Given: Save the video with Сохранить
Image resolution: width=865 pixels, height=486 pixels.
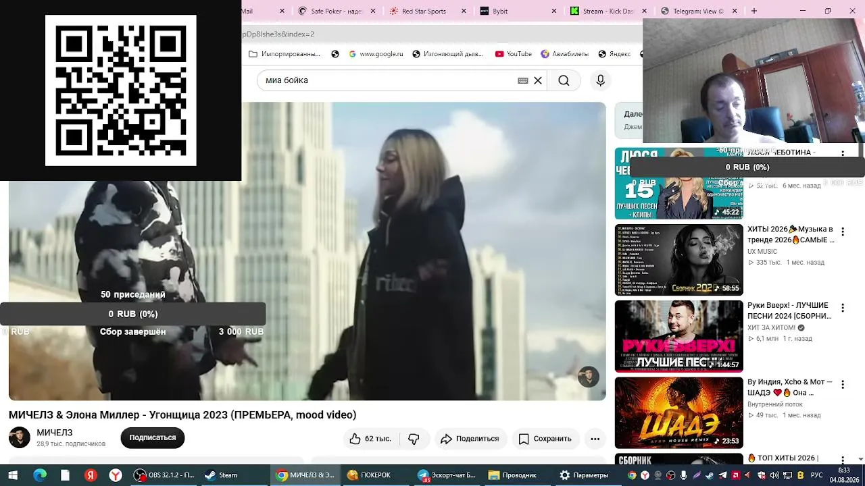Looking at the screenshot, I should tap(545, 439).
